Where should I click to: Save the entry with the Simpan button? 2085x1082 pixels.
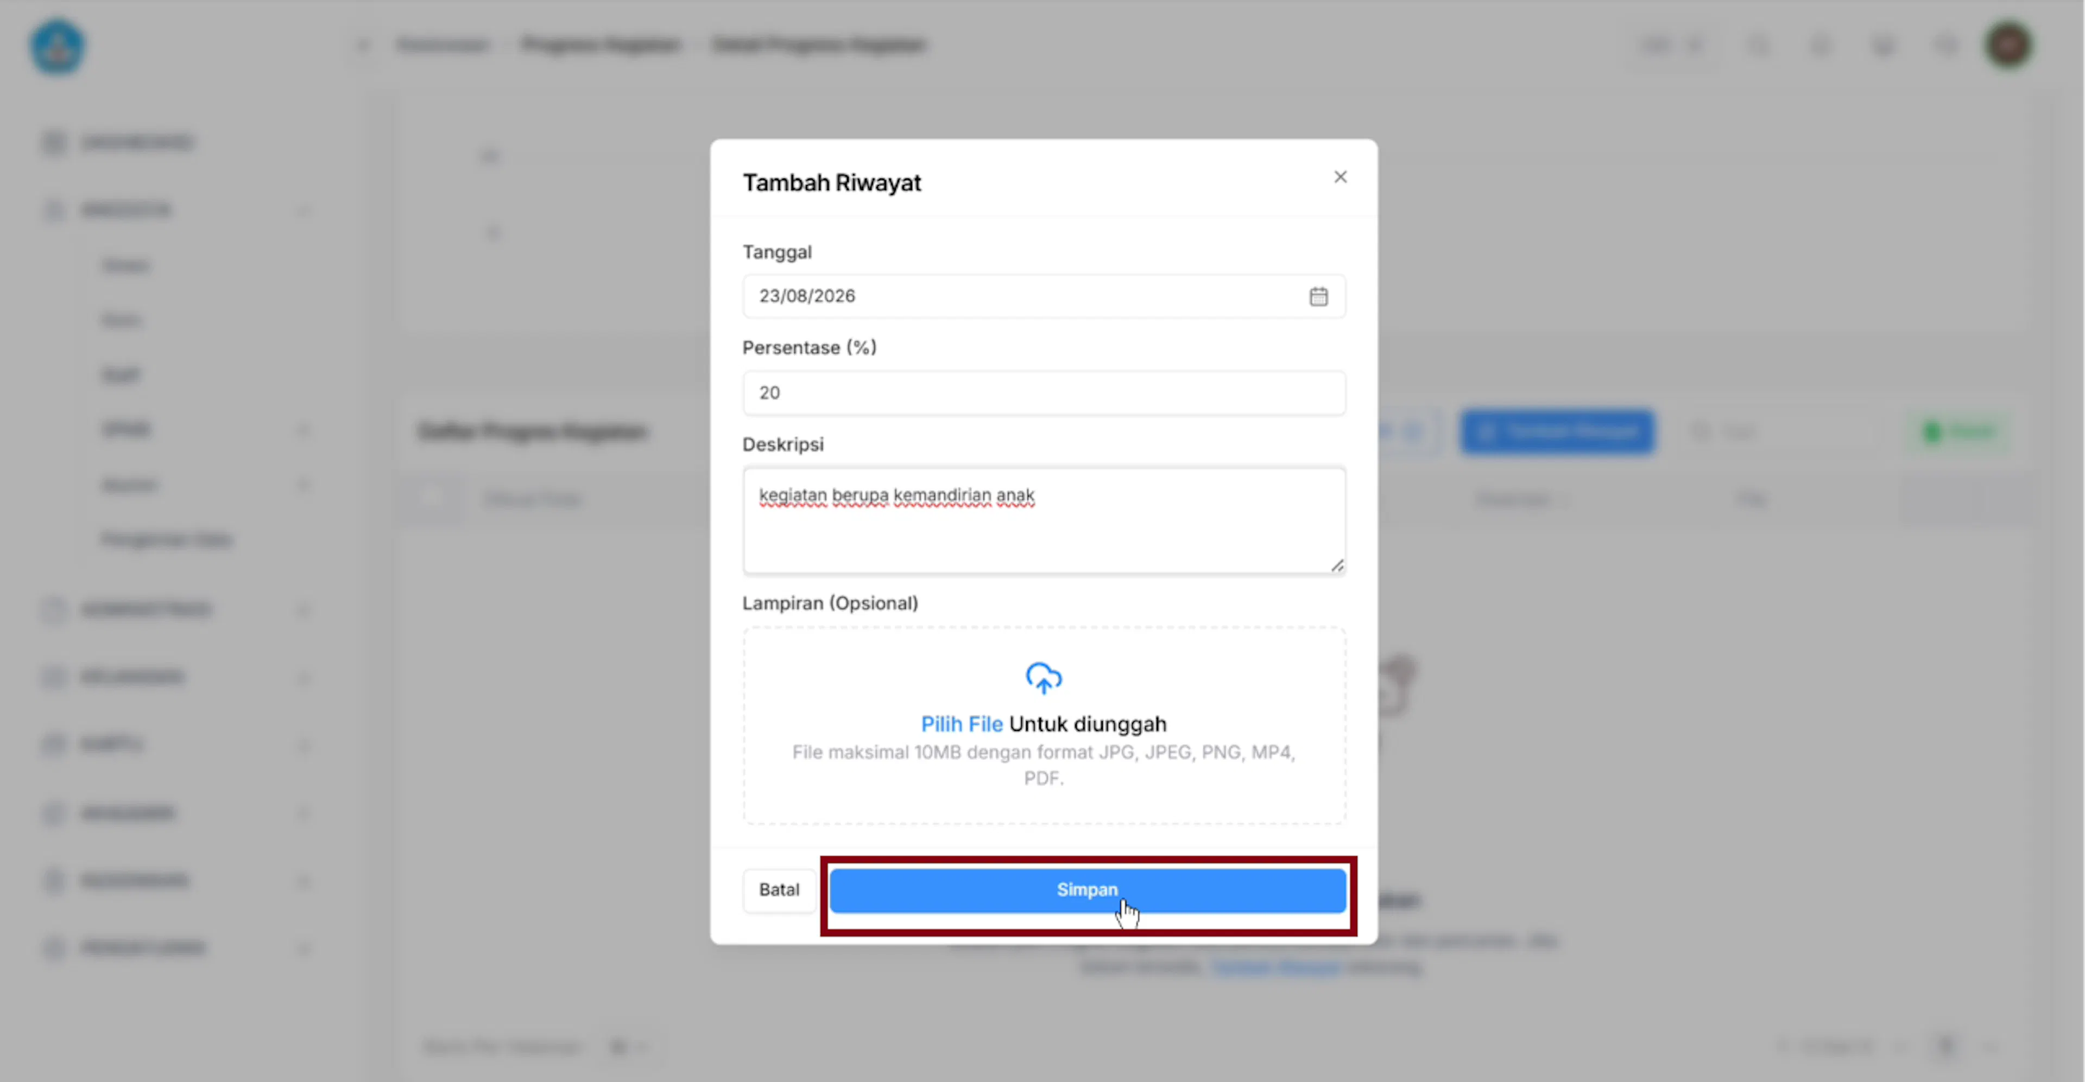click(x=1088, y=890)
